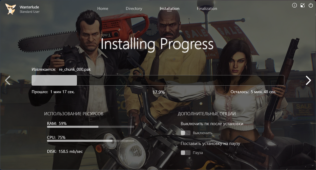
Task: Select the Installation tab
Action: click(169, 8)
